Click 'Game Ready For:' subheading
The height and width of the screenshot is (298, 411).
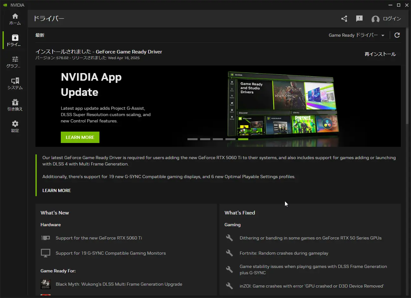click(58, 271)
